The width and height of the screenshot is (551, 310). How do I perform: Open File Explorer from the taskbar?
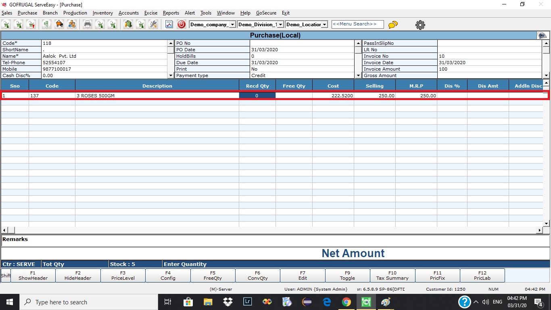(208, 302)
